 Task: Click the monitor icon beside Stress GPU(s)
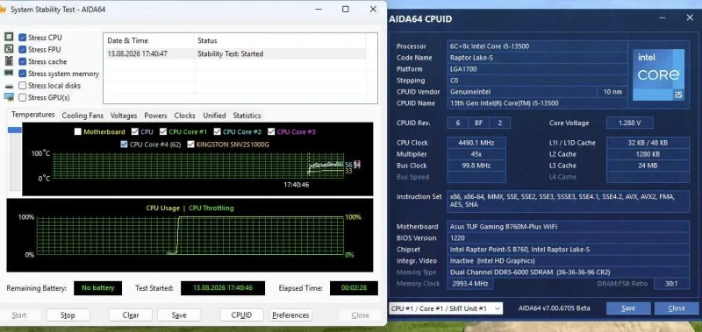tap(9, 97)
